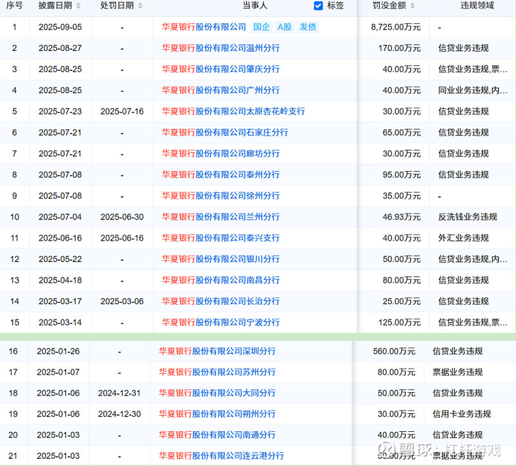Open 华夏银行股份有限公司廊坊分行 link
The image size is (516, 466).
[221, 154]
